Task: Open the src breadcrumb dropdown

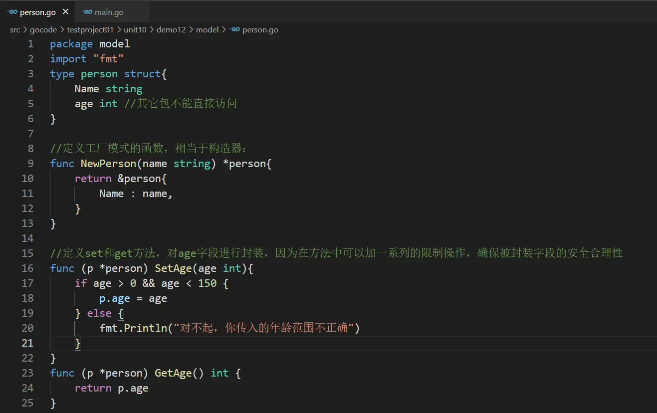Action: click(x=14, y=29)
